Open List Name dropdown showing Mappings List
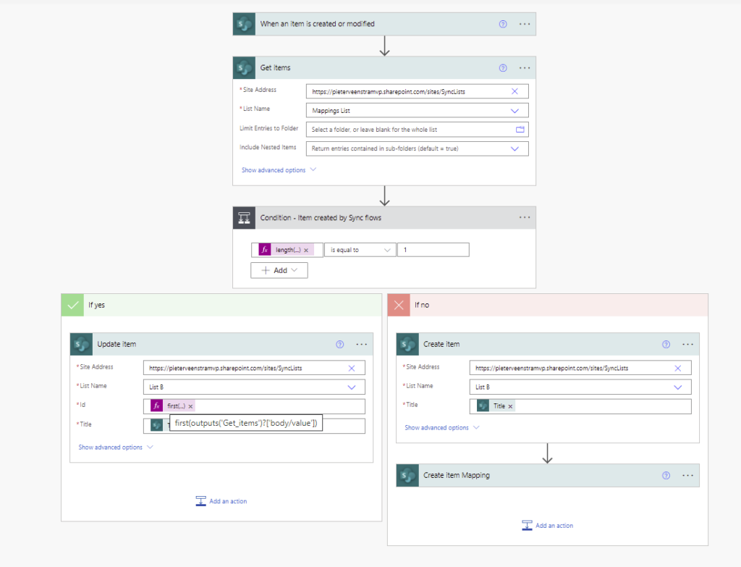The image size is (741, 567). click(515, 111)
